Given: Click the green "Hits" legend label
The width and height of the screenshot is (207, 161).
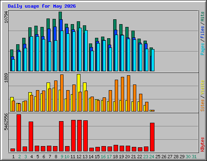Looking at the screenshot, I should point(202,17).
